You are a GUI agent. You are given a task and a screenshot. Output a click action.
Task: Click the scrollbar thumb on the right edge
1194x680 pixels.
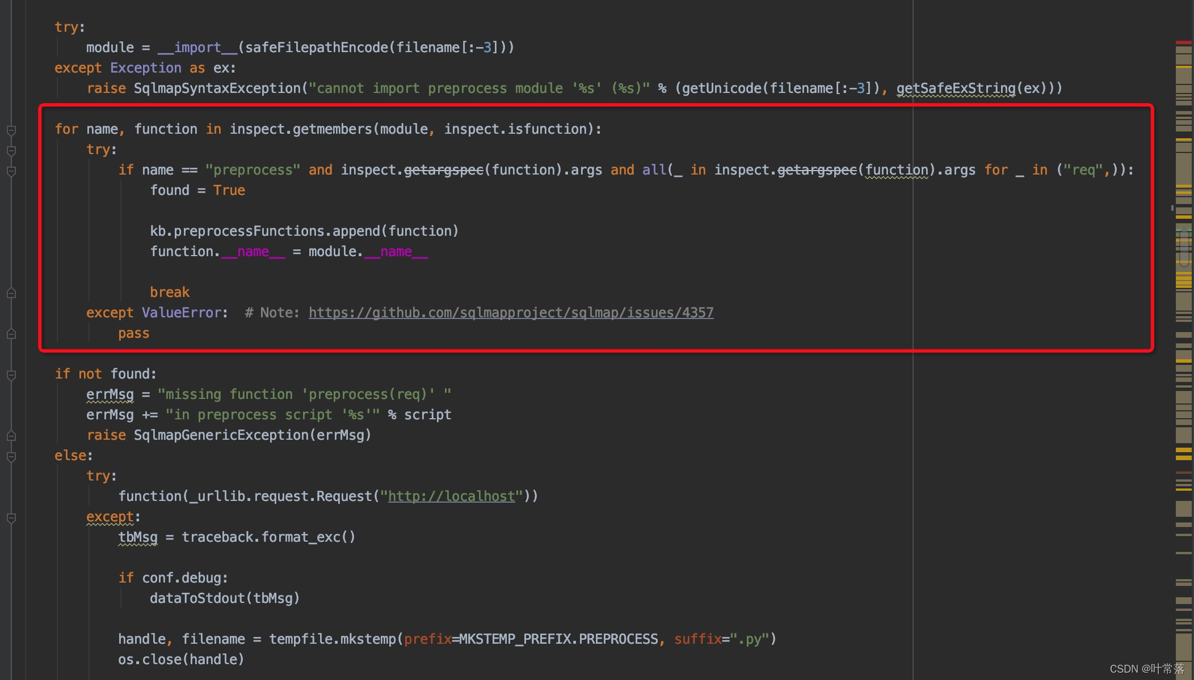[1184, 248]
